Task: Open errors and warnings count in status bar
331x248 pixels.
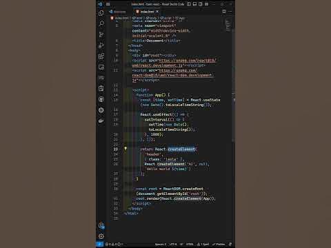Action: click(114, 244)
